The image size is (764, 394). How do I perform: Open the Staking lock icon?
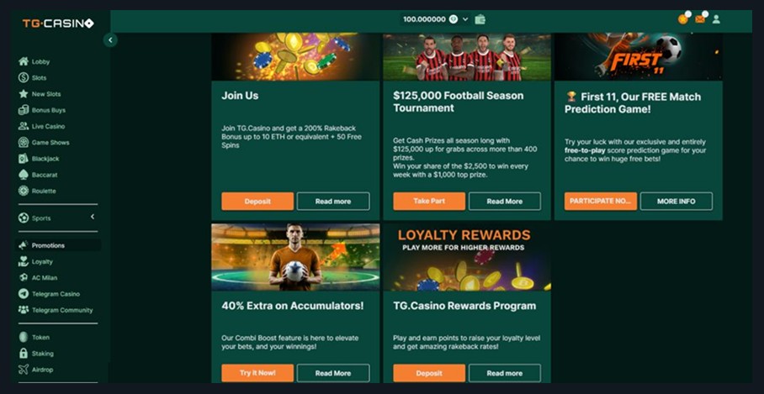(24, 353)
